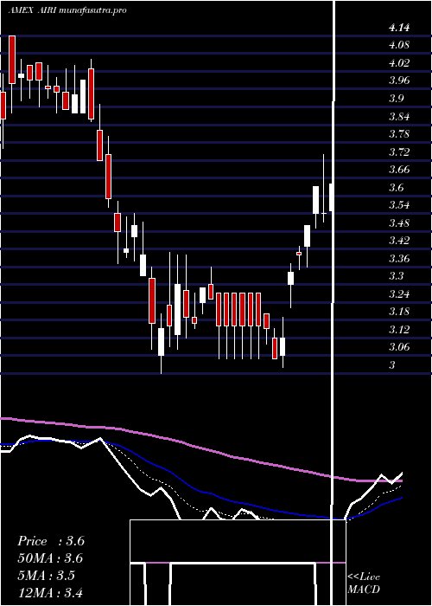Click the 3.78 price axis label

[x=399, y=134]
